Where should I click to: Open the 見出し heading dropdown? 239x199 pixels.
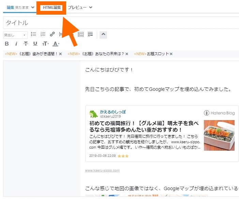15,35
